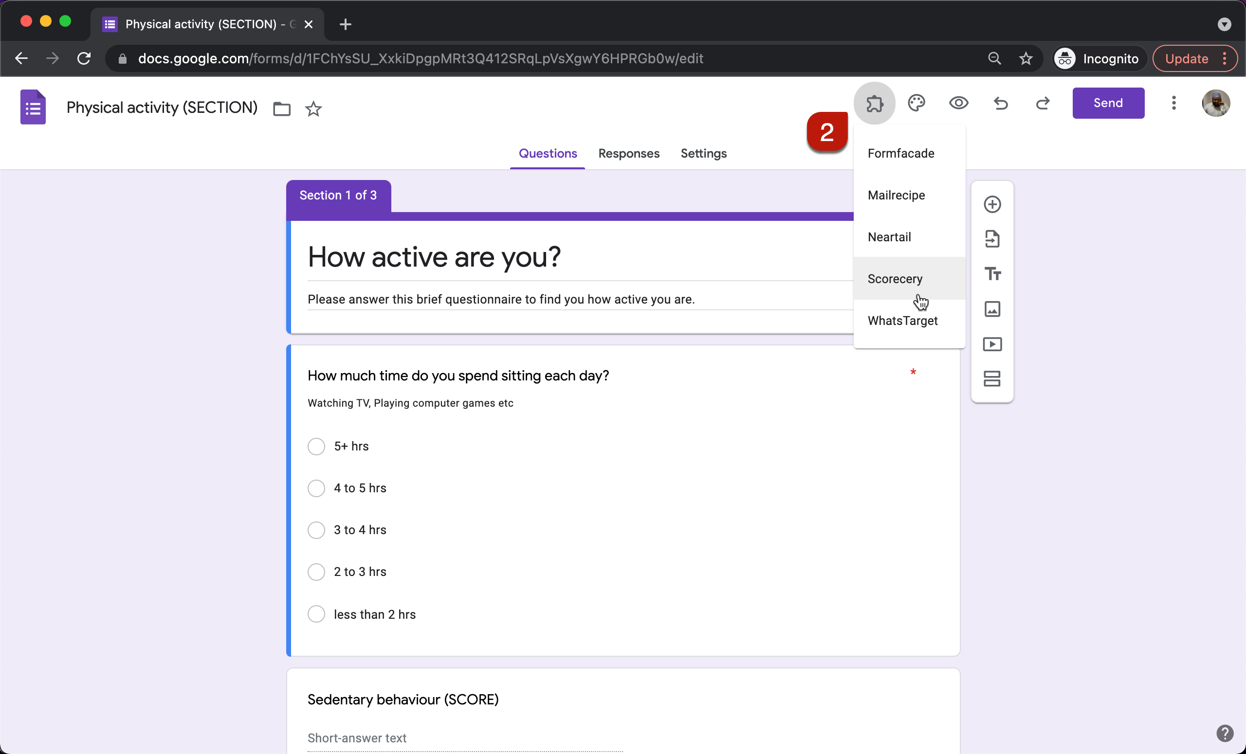Switch to the Responses tab
The image size is (1246, 754).
[628, 154]
